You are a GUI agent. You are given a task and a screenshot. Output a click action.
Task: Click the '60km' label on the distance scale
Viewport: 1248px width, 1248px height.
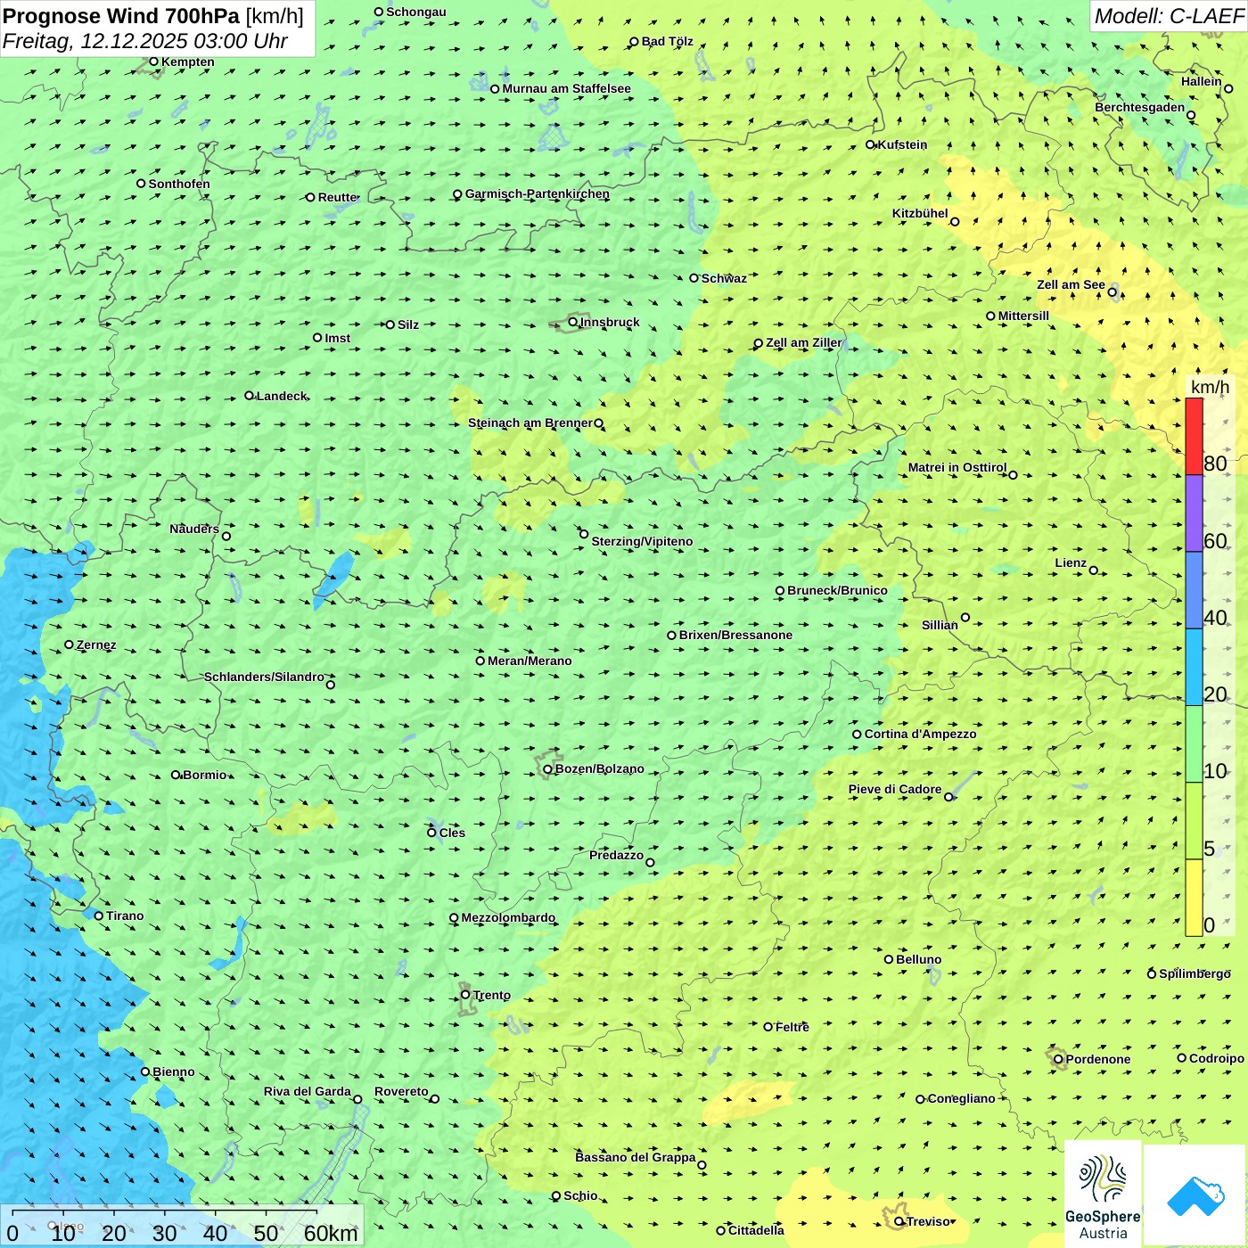[331, 1233]
